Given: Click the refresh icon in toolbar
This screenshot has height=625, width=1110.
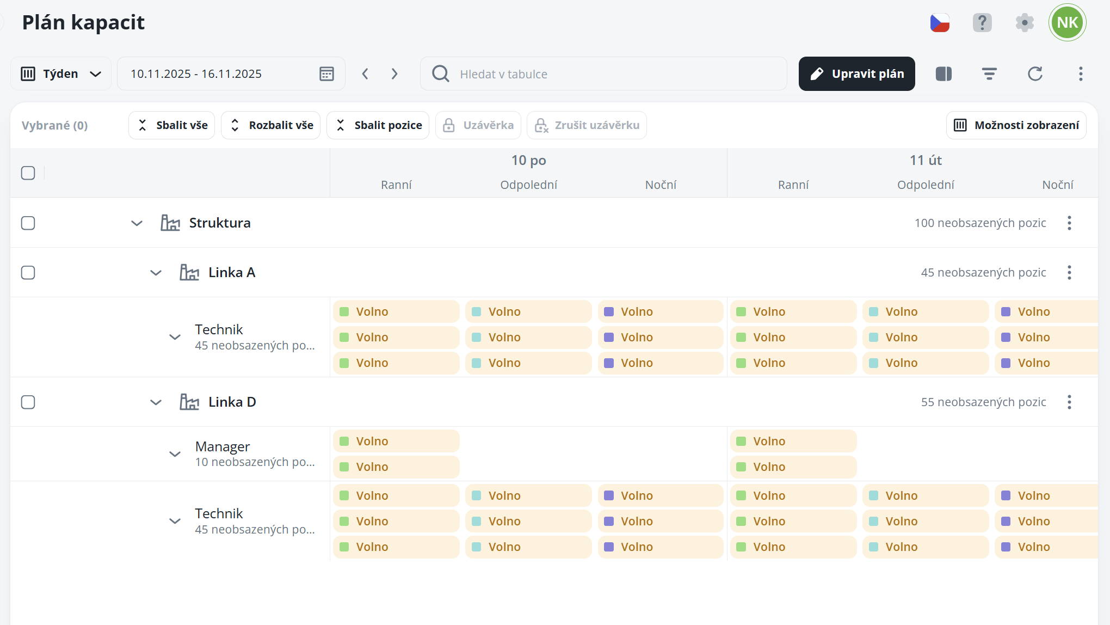Looking at the screenshot, I should 1035,74.
